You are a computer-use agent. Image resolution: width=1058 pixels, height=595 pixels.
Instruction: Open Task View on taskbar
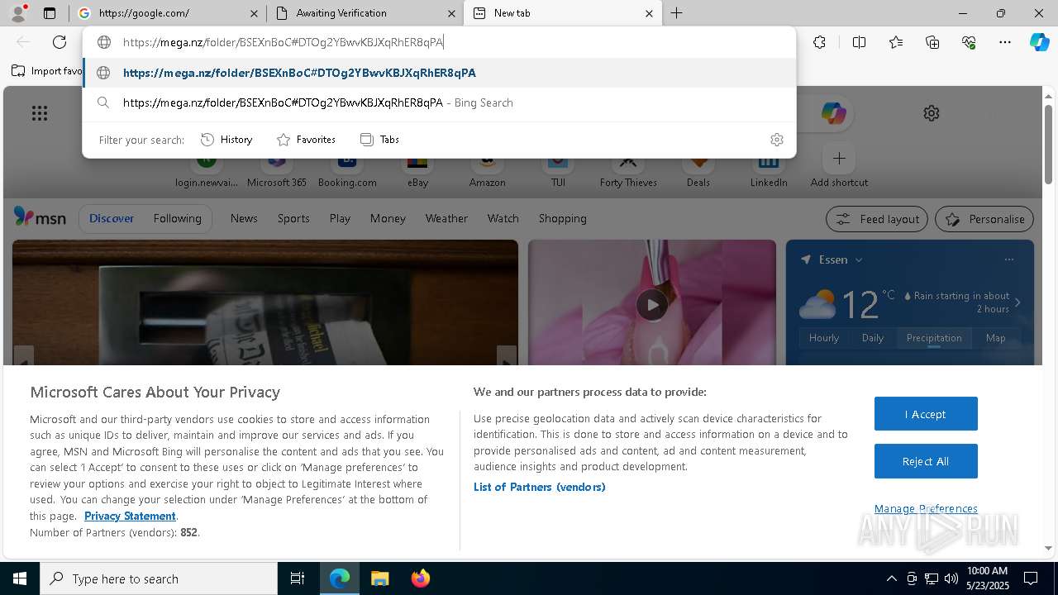[x=298, y=578]
